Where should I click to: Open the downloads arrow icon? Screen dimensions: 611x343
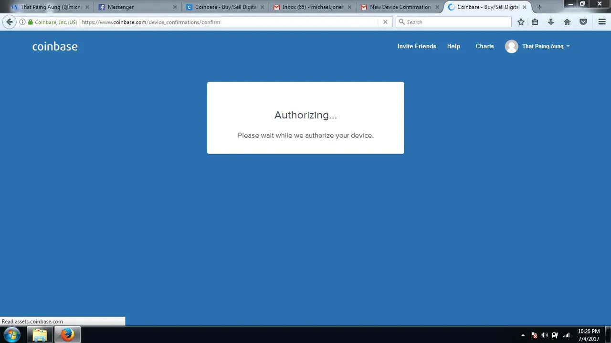551,22
